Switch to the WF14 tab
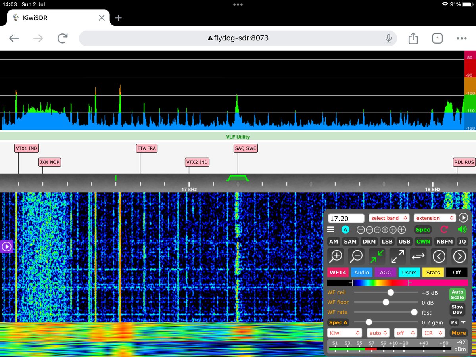Viewport: 476px width, 357px height. [x=337, y=273]
